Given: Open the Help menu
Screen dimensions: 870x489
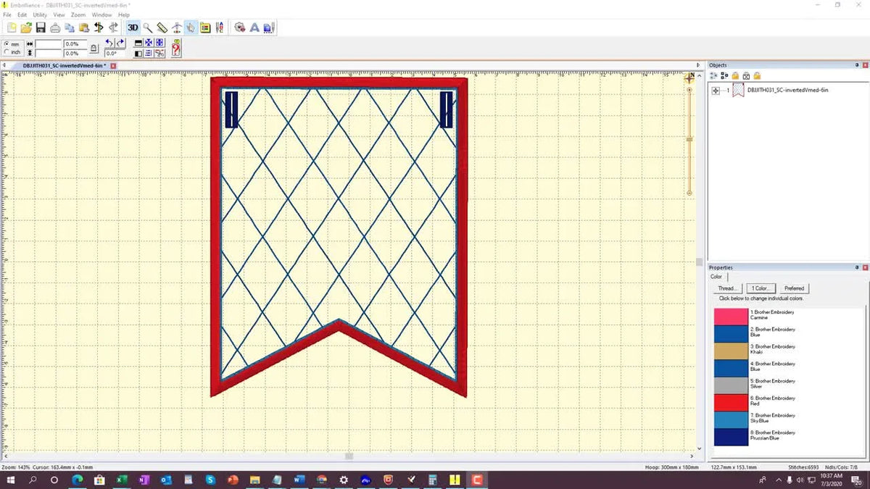Looking at the screenshot, I should pyautogui.click(x=124, y=14).
